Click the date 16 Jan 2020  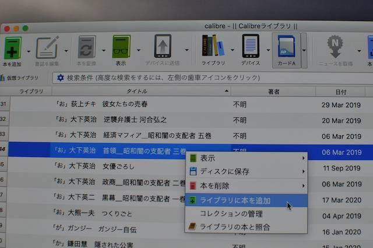(342, 232)
